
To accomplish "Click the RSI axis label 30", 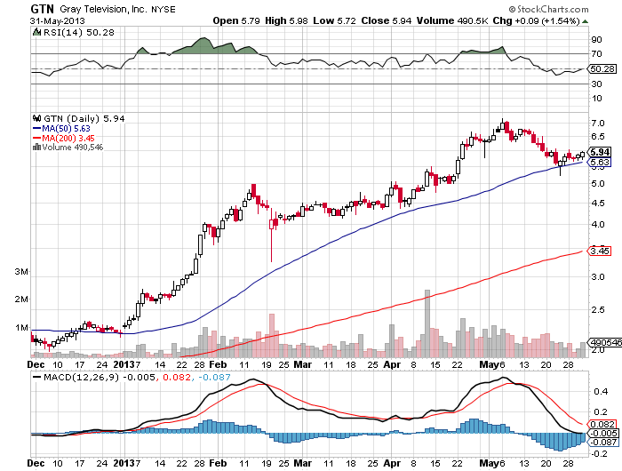I will (596, 84).
